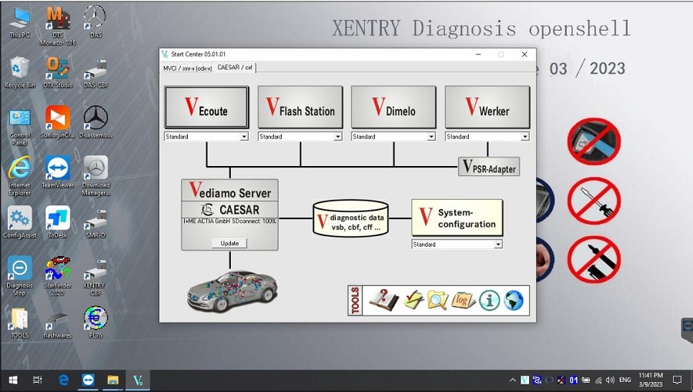Image resolution: width=693 pixels, height=392 pixels.
Task: Open Task View on taskbar
Action: pyautogui.click(x=38, y=380)
